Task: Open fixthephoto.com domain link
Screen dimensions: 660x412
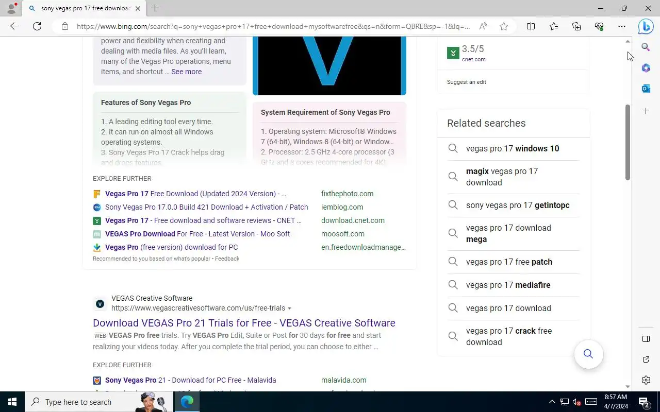Action: (x=347, y=194)
